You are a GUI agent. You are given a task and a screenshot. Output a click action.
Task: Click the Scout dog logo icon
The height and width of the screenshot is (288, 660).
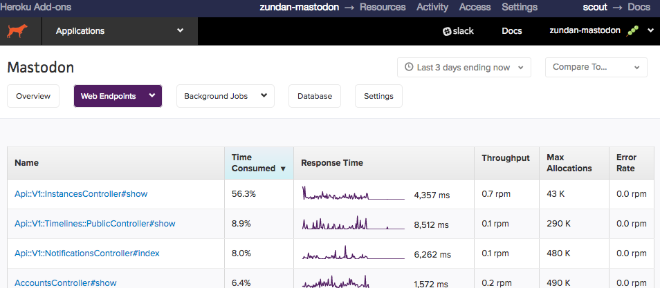coord(17,31)
